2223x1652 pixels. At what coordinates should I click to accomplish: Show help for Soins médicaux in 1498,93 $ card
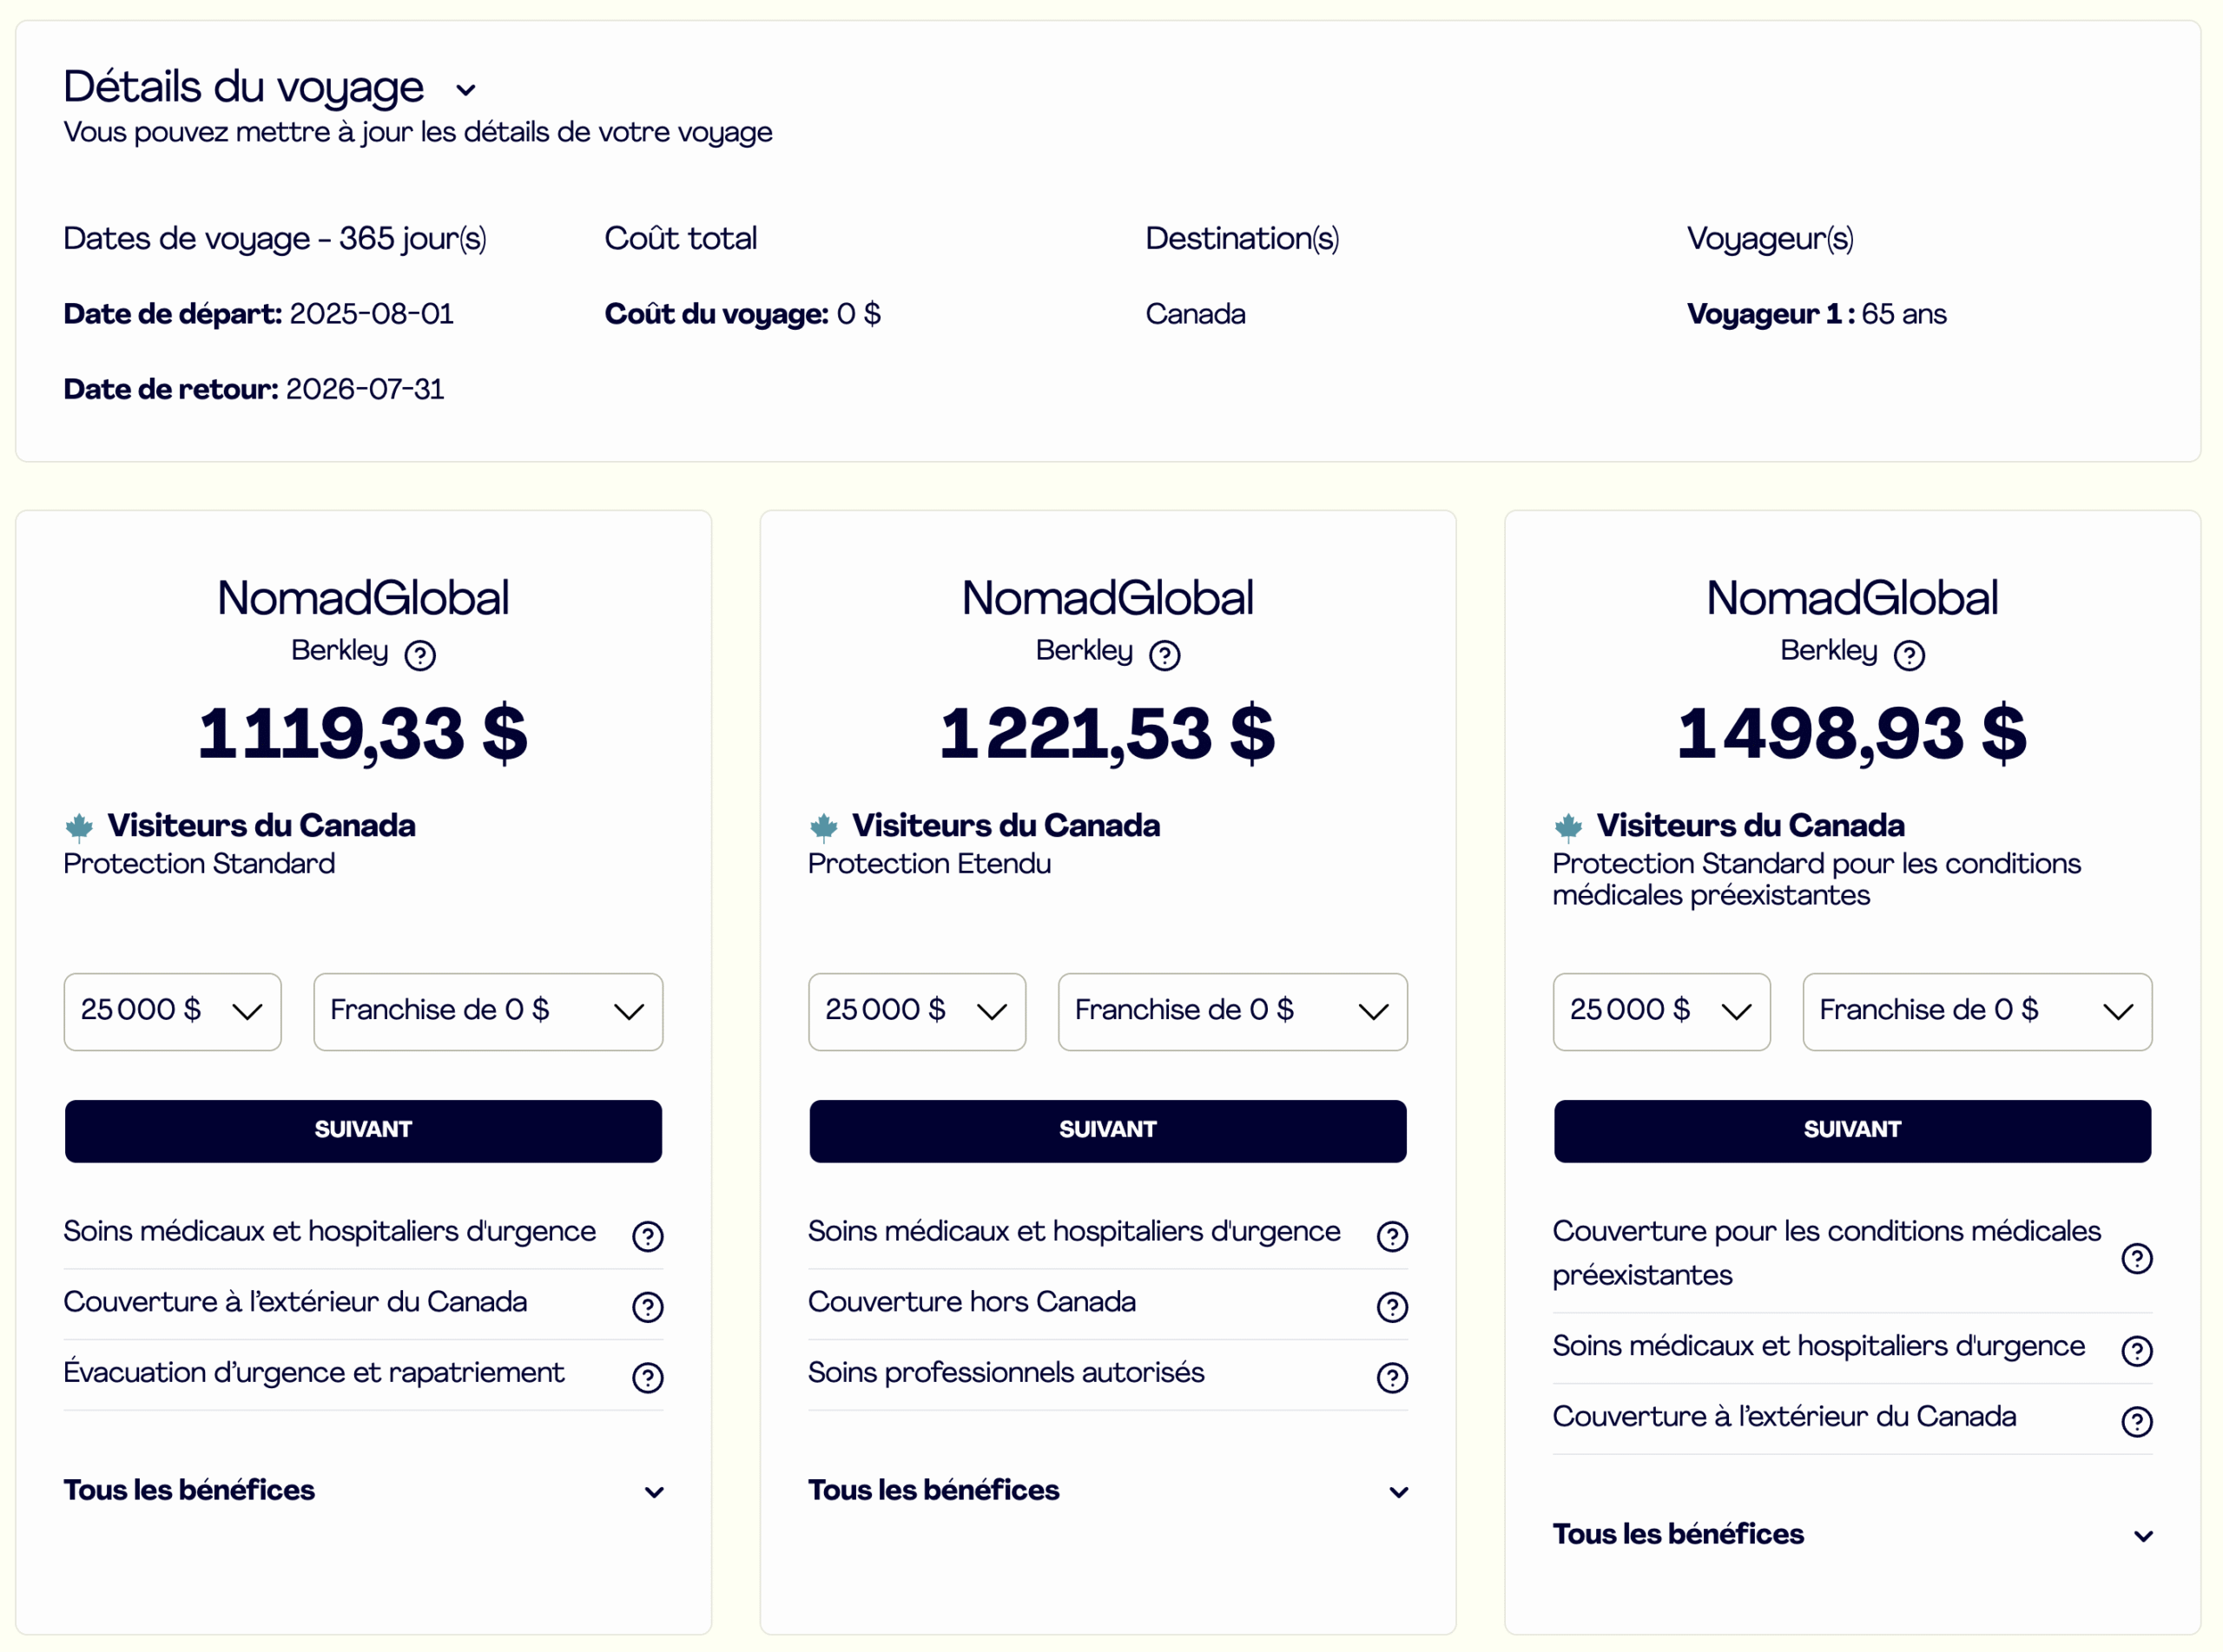[x=2137, y=1351]
